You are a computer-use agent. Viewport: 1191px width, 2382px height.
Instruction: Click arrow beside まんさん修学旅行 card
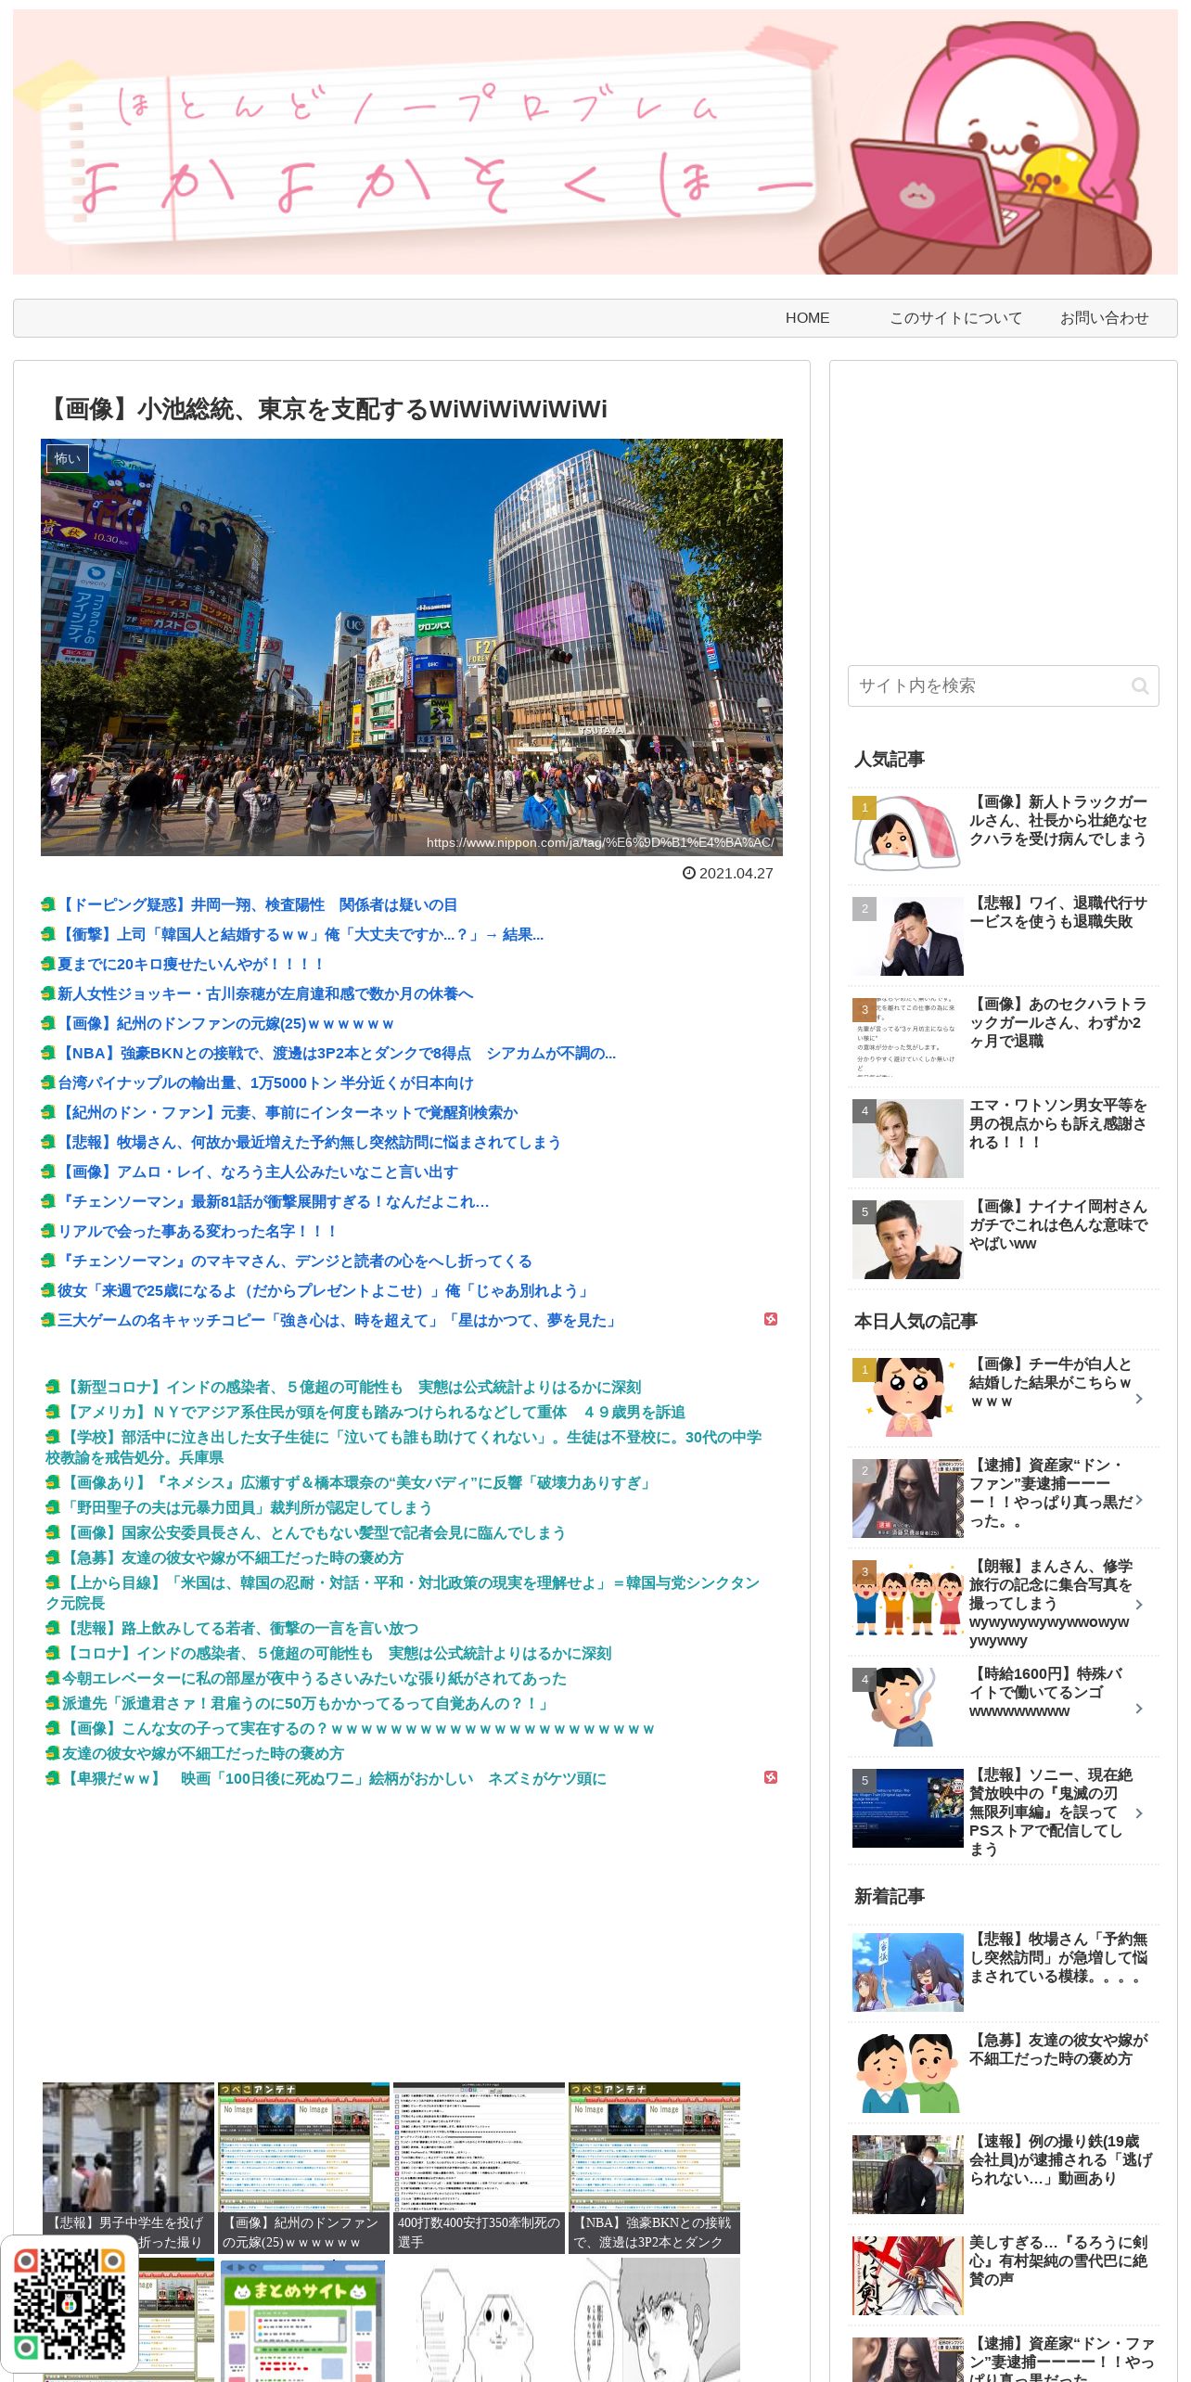(1139, 1605)
